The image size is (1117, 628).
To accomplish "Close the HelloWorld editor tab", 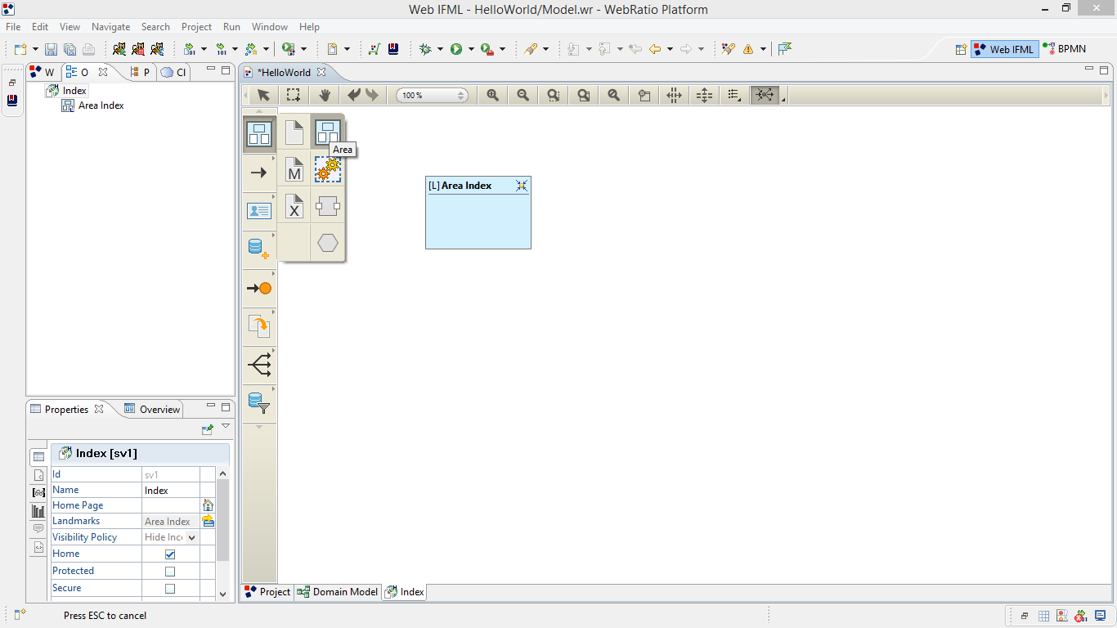I will (321, 72).
